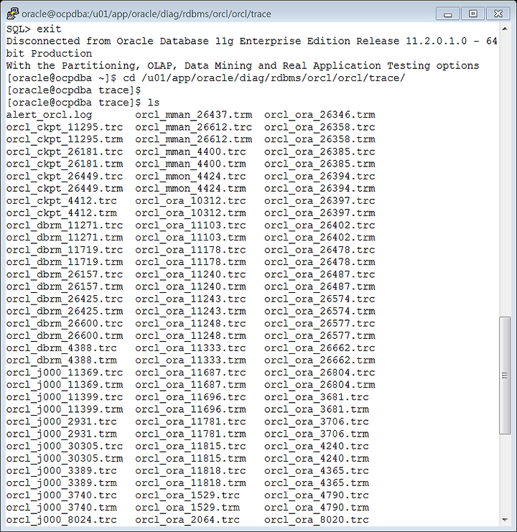The height and width of the screenshot is (532, 517).
Task: Click the 'ls' command prompt line
Action: (x=83, y=103)
